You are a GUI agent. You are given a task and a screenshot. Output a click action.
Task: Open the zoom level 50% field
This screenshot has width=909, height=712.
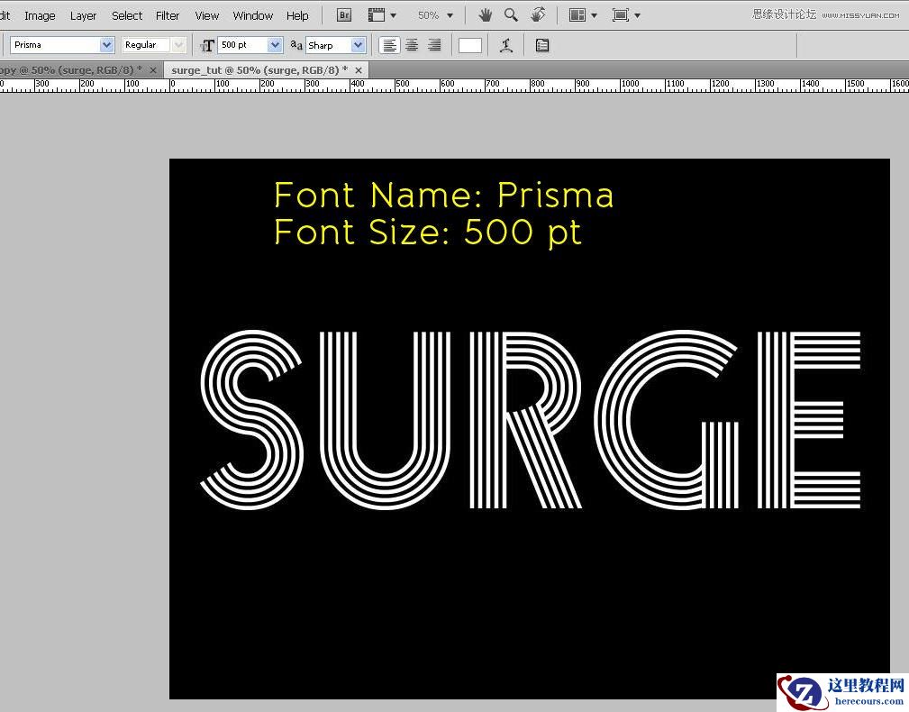(430, 14)
